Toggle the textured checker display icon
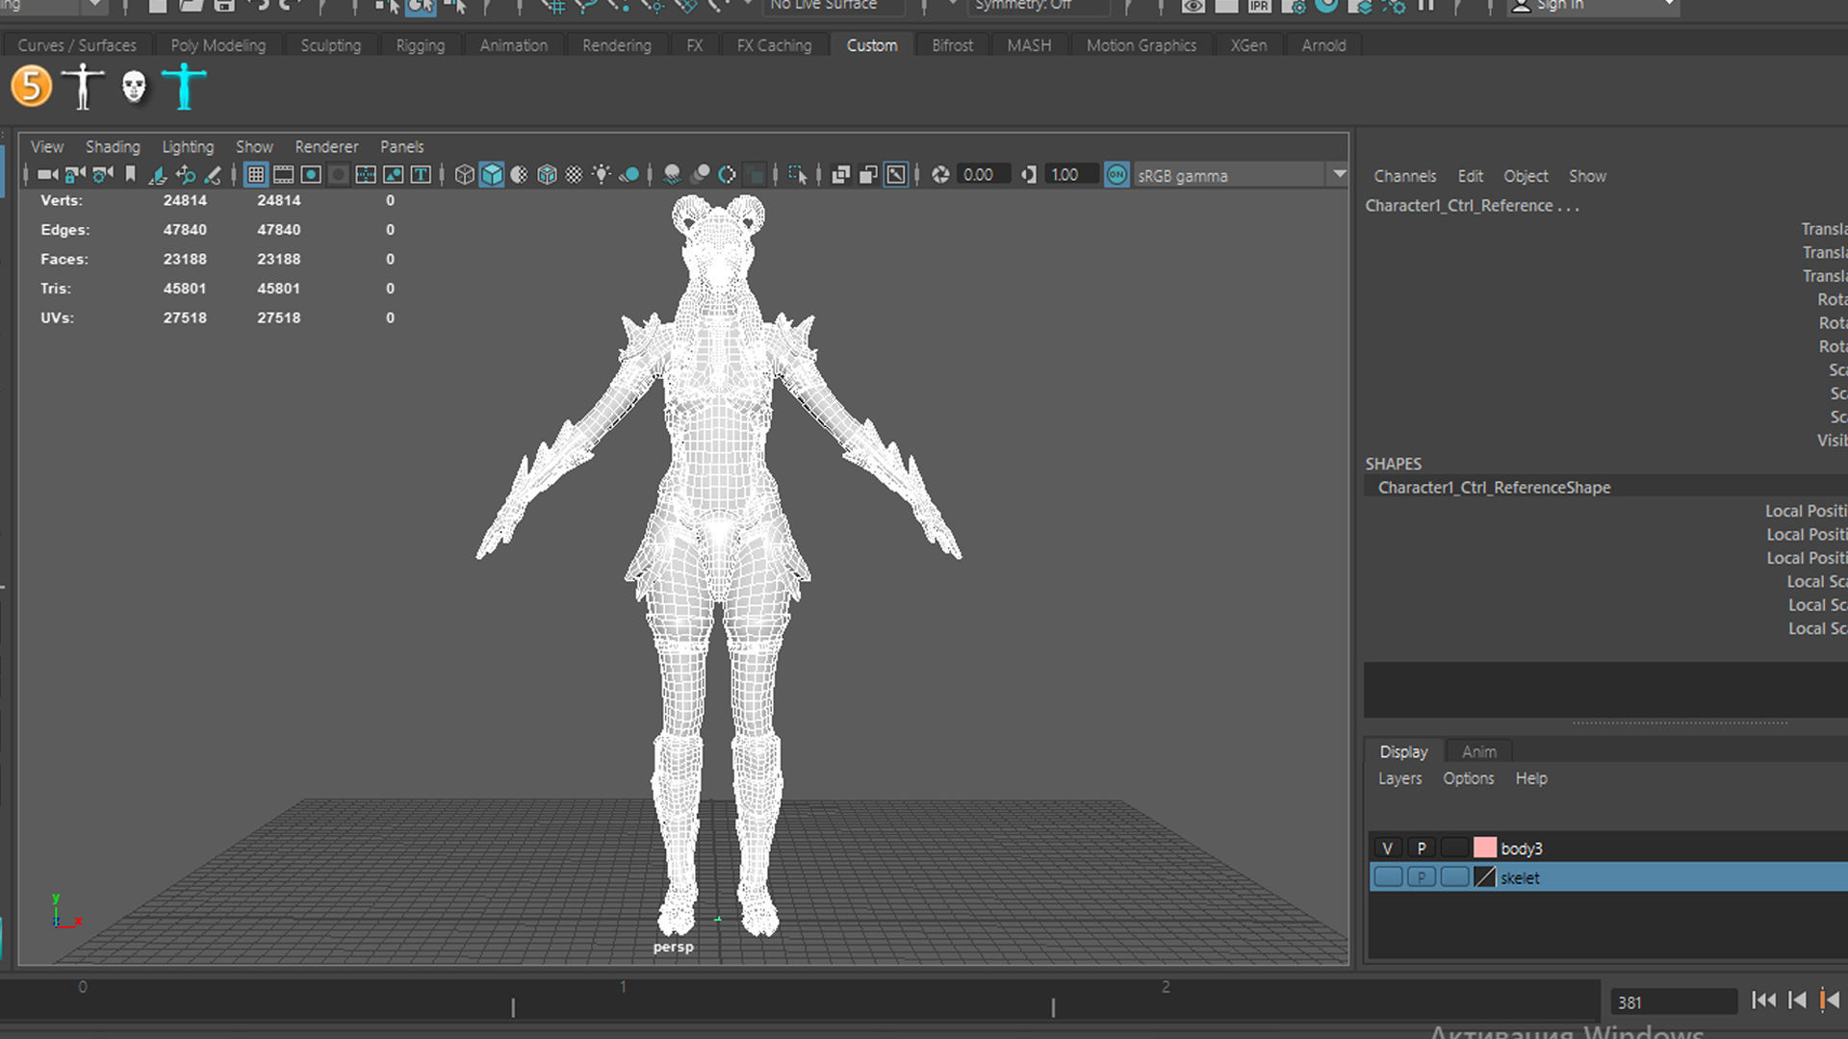The height and width of the screenshot is (1039, 1848). coord(574,174)
